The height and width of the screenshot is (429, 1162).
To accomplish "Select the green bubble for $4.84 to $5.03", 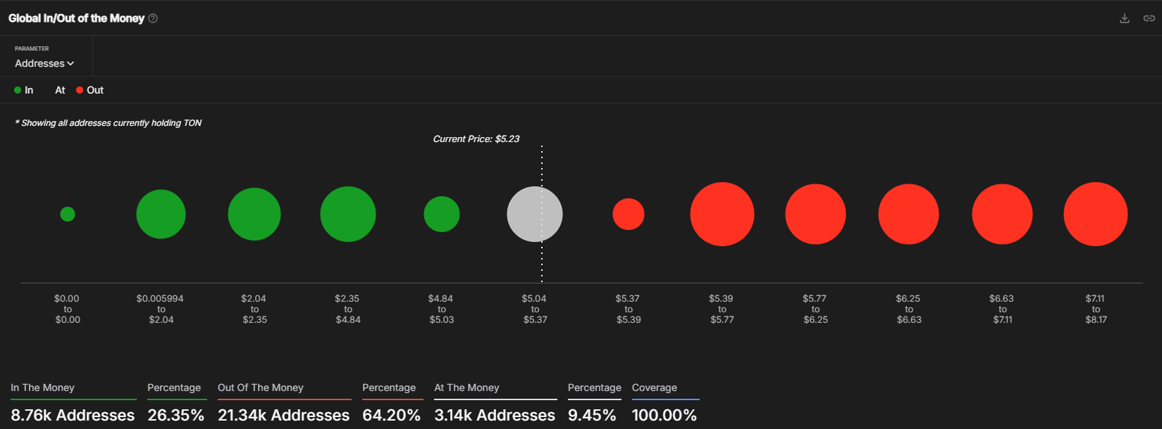I will (x=442, y=214).
